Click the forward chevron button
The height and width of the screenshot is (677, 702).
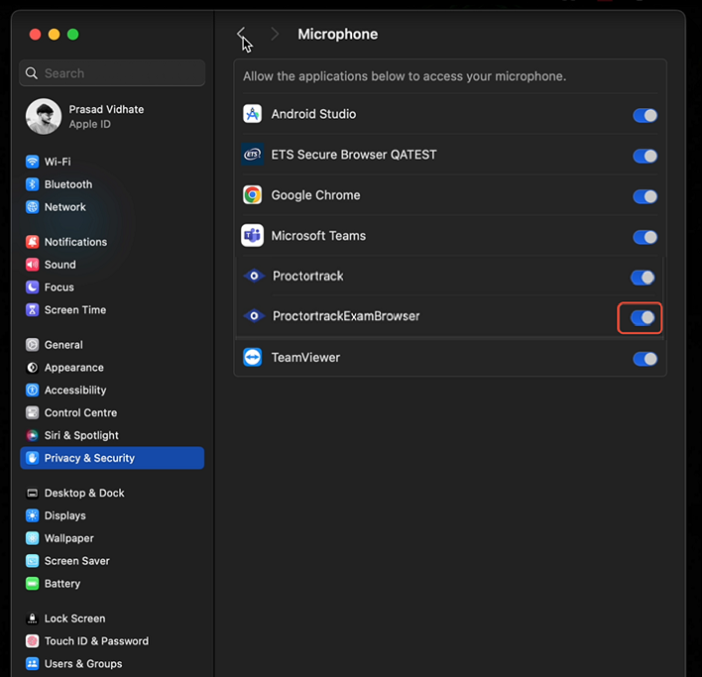point(275,34)
